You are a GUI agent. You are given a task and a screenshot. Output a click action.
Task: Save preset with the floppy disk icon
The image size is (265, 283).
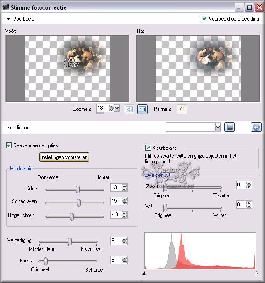click(x=230, y=127)
